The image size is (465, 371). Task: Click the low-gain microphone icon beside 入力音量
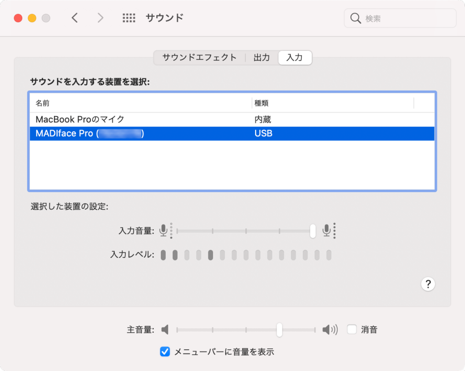tap(165, 231)
